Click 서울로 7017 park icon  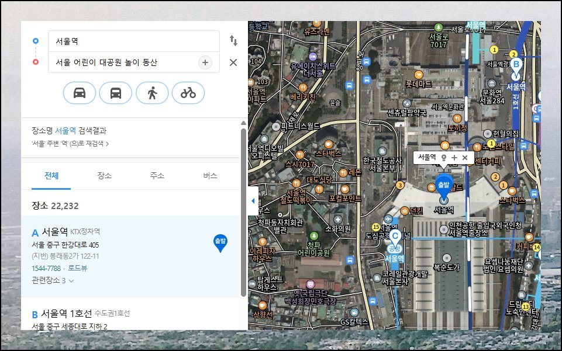(x=439, y=27)
